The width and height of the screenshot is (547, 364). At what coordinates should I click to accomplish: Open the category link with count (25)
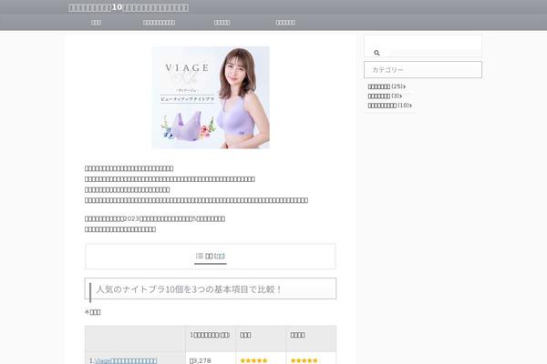387,86
